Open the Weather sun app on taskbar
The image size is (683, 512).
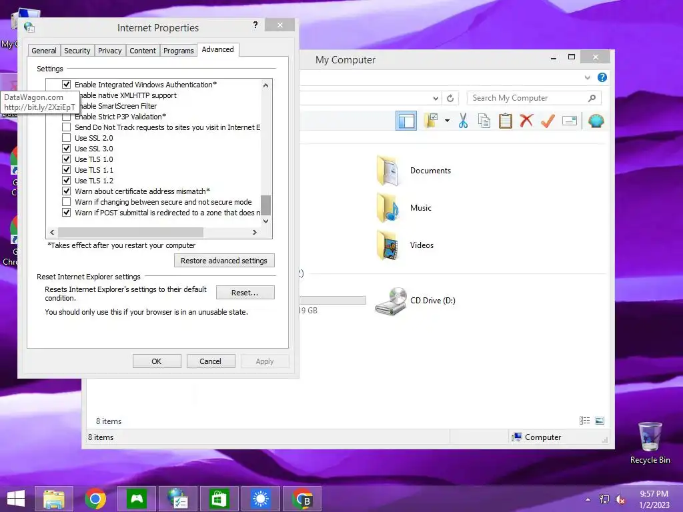[261, 499]
